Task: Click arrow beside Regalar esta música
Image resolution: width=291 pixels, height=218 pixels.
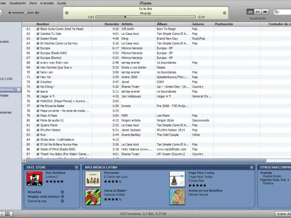Action: [x=63, y=197]
